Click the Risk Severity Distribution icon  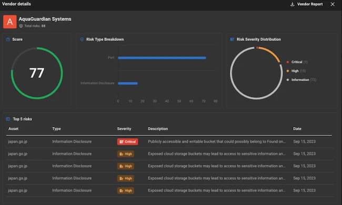232,40
